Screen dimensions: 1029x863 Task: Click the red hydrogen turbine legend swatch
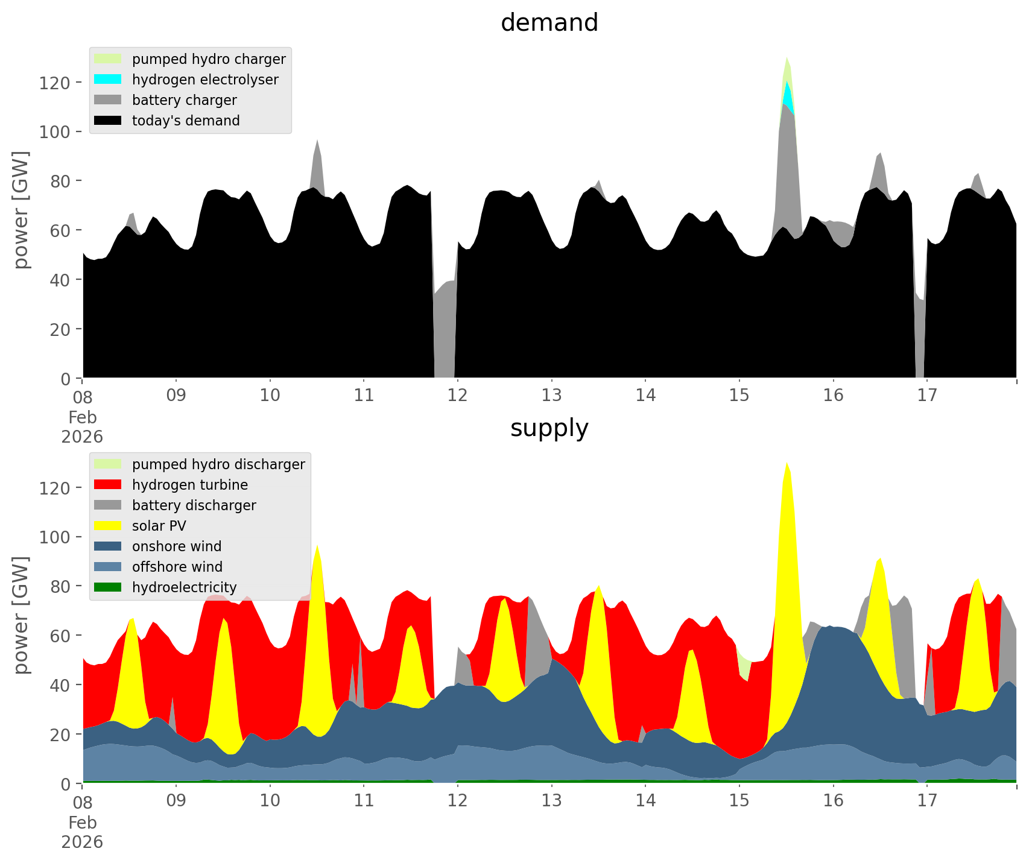tap(108, 485)
